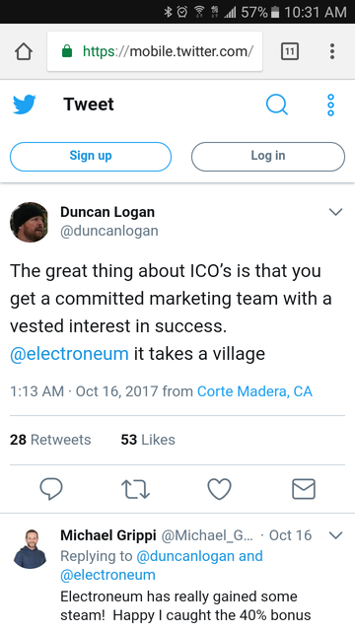Open the Chrome three-dot overflow menu

click(x=332, y=51)
